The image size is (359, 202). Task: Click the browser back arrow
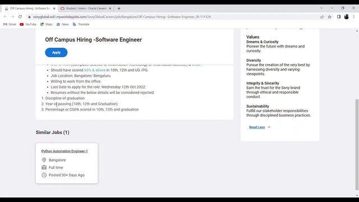point(5,17)
